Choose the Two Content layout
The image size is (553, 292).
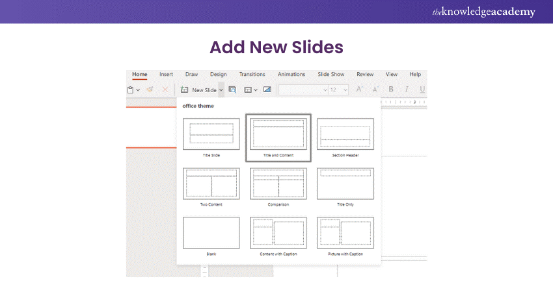coord(211,184)
